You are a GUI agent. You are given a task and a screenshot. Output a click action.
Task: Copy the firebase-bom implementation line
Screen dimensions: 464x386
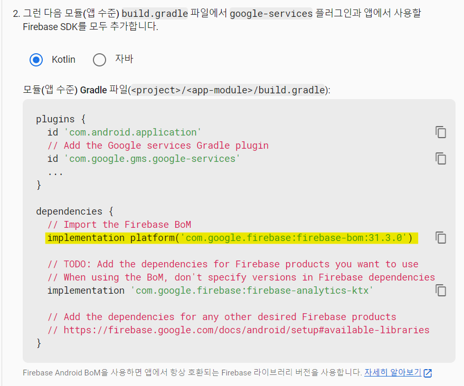(441, 238)
